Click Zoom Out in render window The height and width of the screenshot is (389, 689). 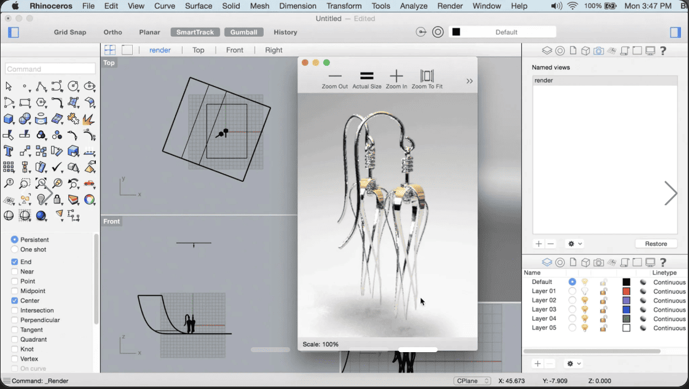point(334,79)
